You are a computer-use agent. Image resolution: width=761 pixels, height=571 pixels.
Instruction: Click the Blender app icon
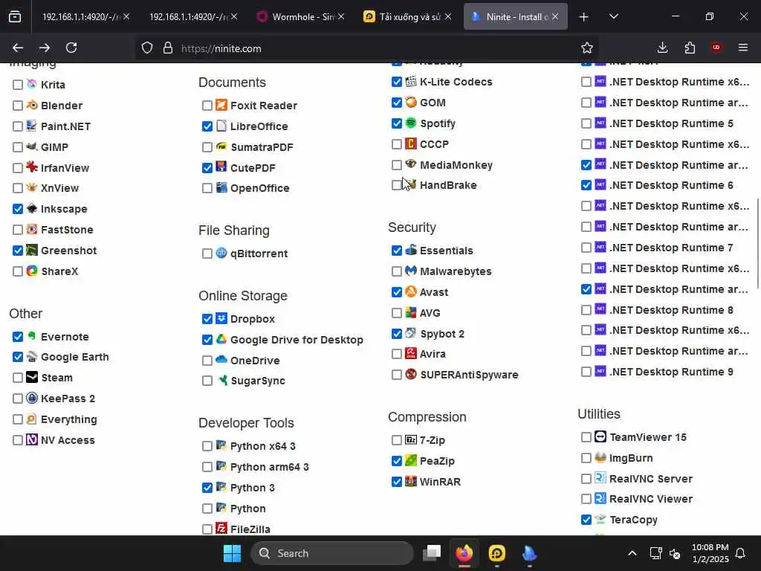point(32,105)
